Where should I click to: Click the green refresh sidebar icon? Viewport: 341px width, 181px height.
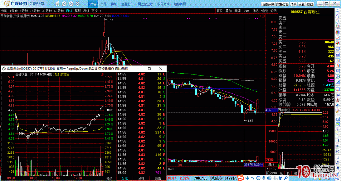pos(338,124)
